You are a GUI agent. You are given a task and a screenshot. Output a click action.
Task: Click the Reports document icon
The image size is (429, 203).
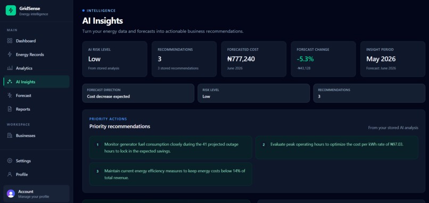10,109
